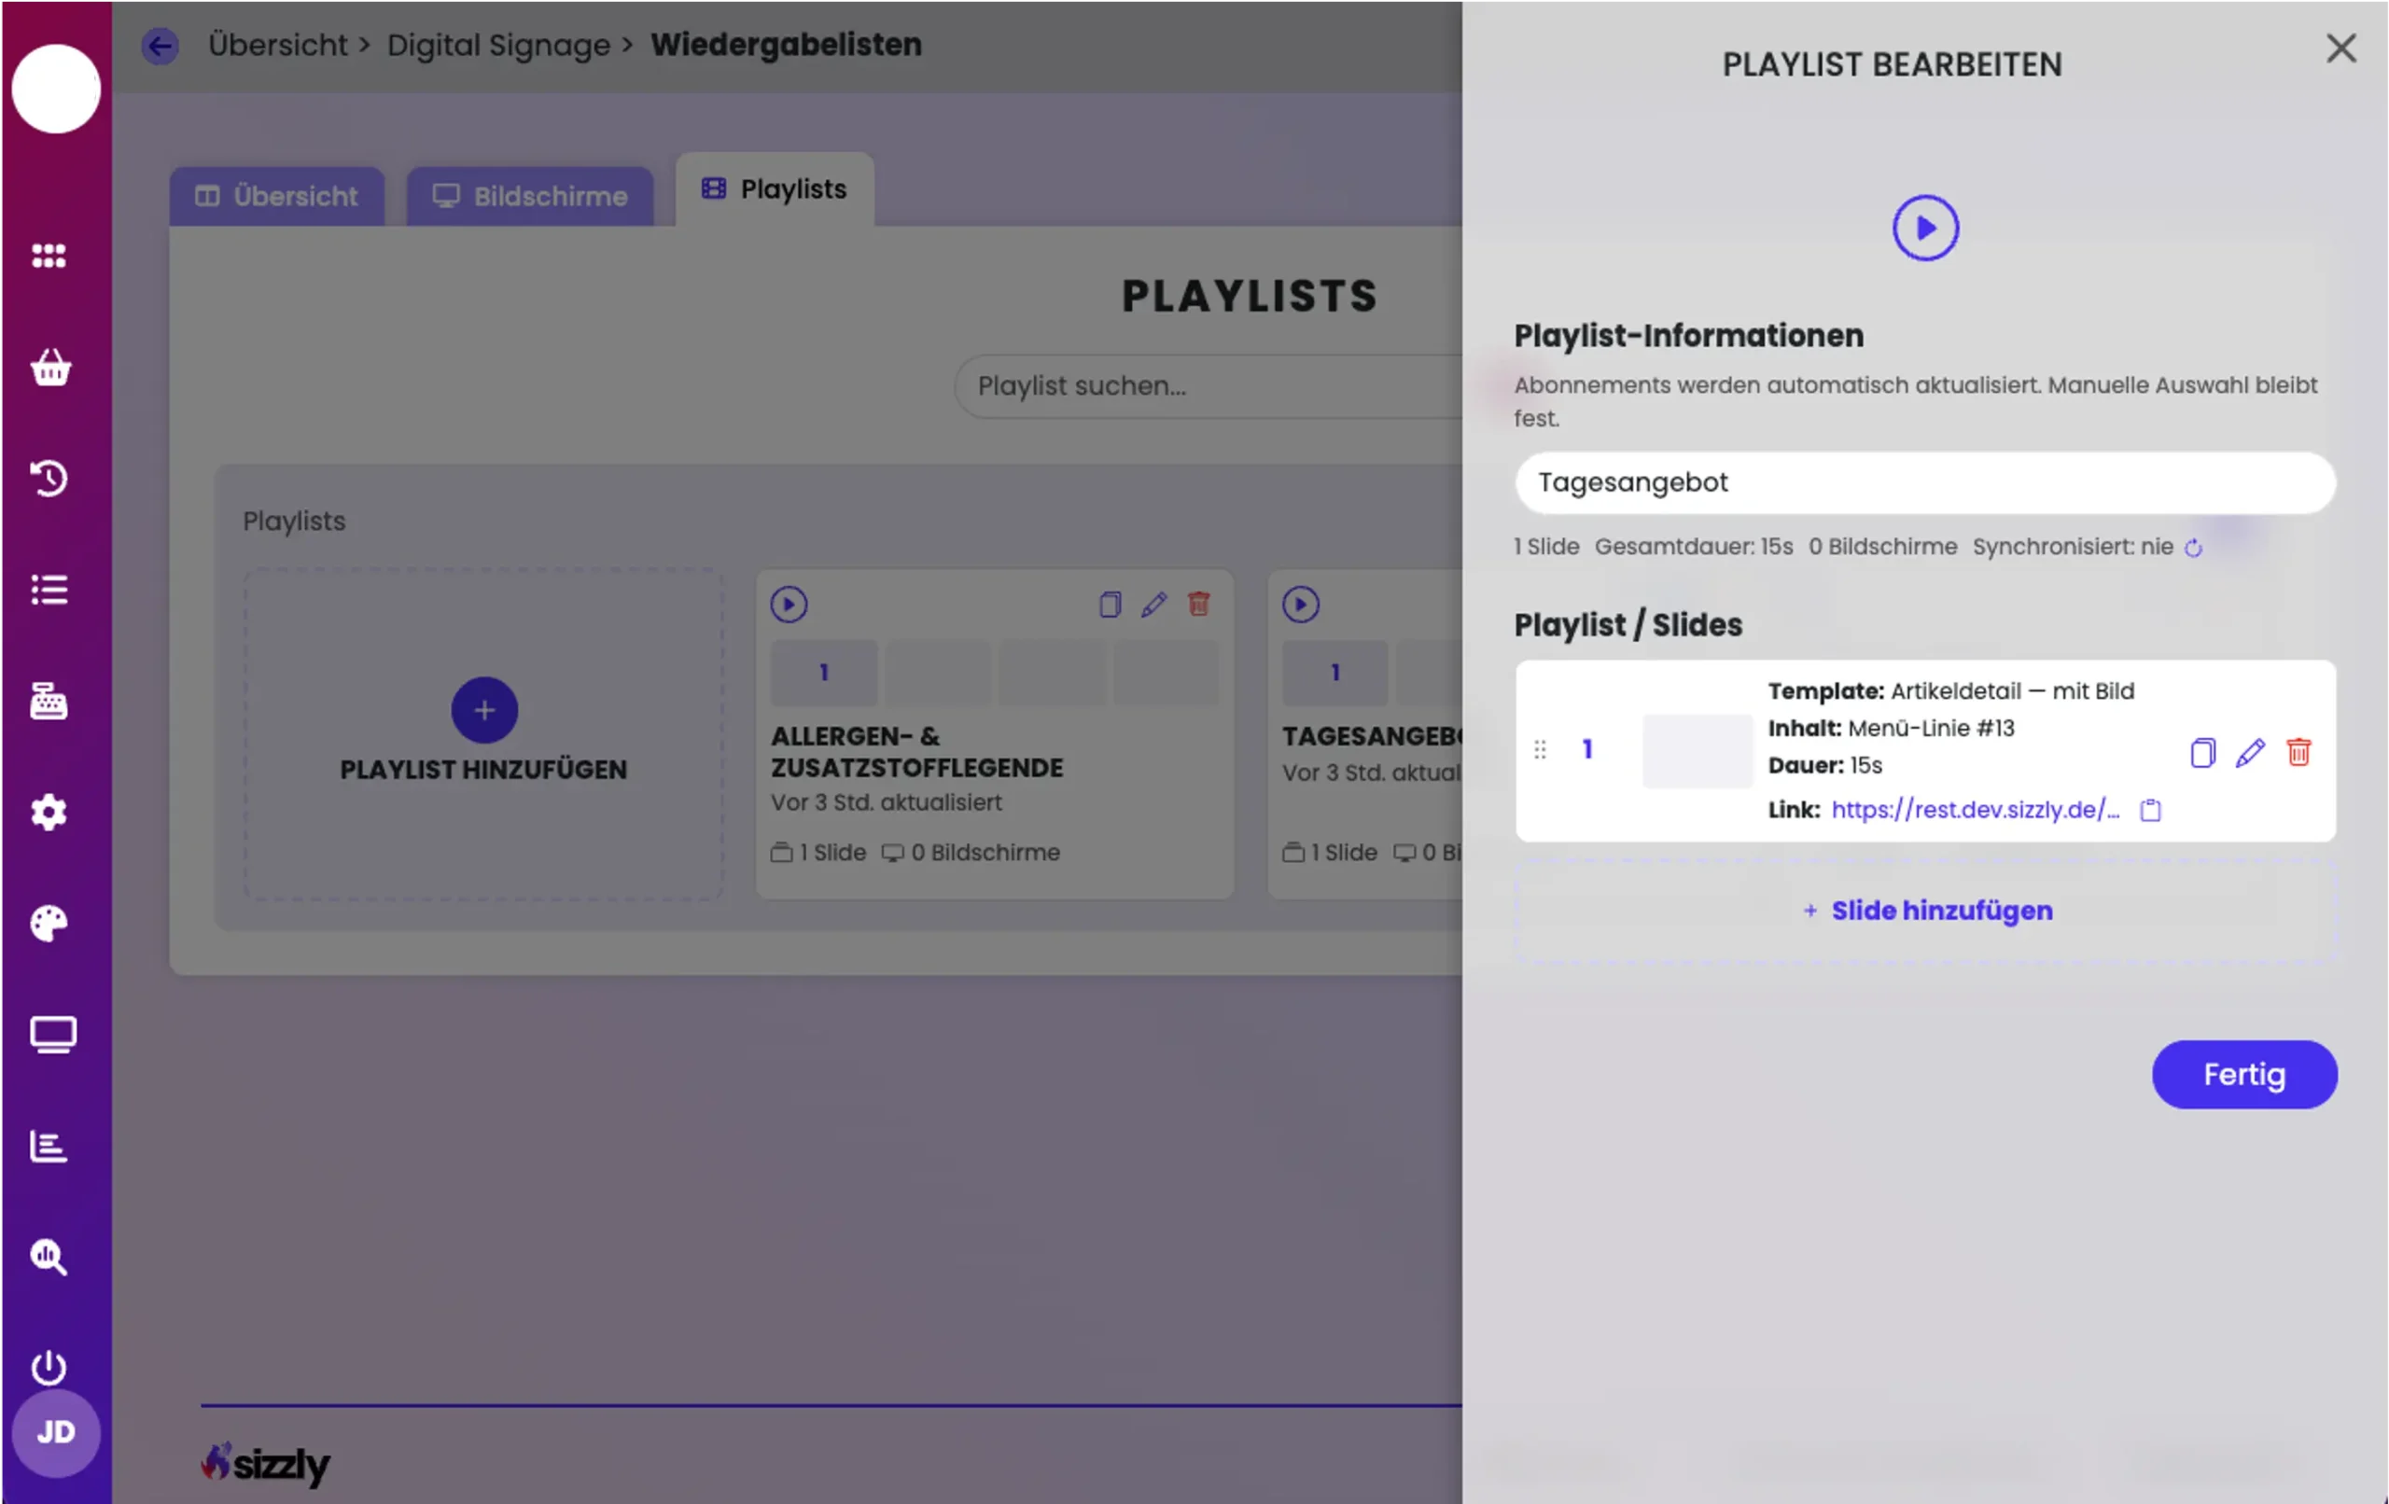The width and height of the screenshot is (2389, 1504).
Task: Open the bar chart reports sidebar icon
Action: [x=49, y=1146]
